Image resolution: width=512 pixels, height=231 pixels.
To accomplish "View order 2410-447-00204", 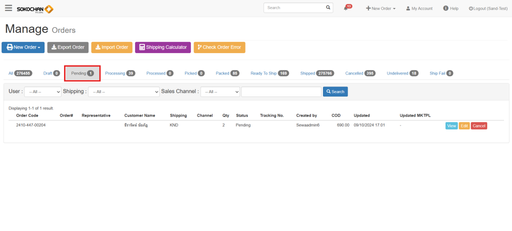I will pyautogui.click(x=451, y=126).
